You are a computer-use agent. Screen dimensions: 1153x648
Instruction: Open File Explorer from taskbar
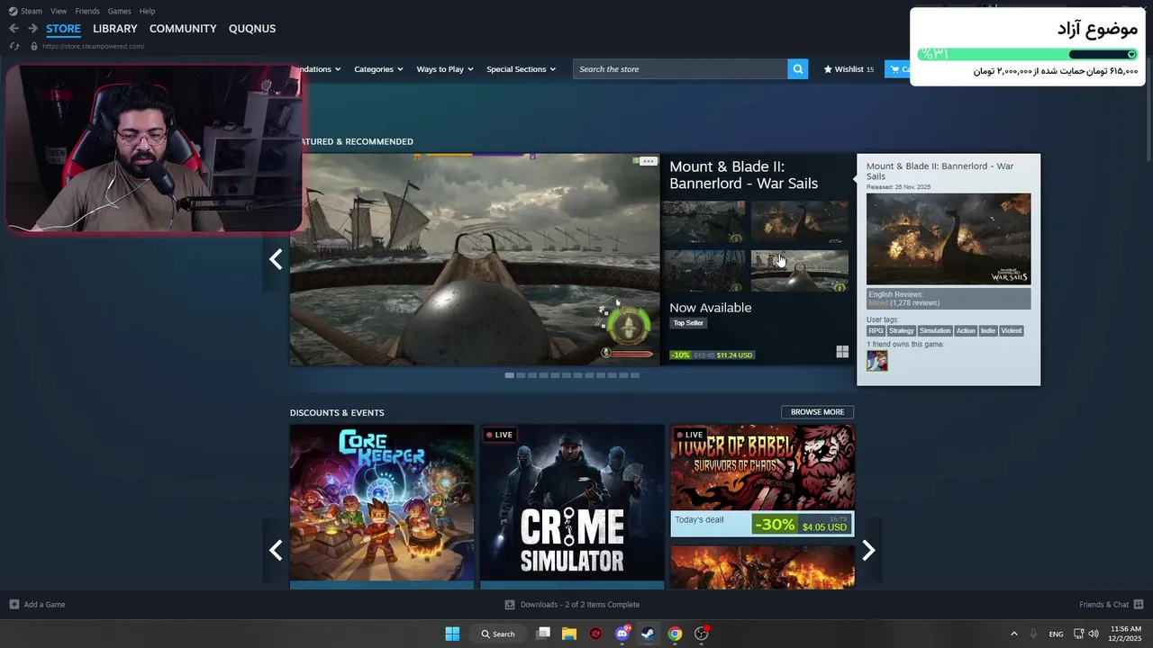[569, 634]
